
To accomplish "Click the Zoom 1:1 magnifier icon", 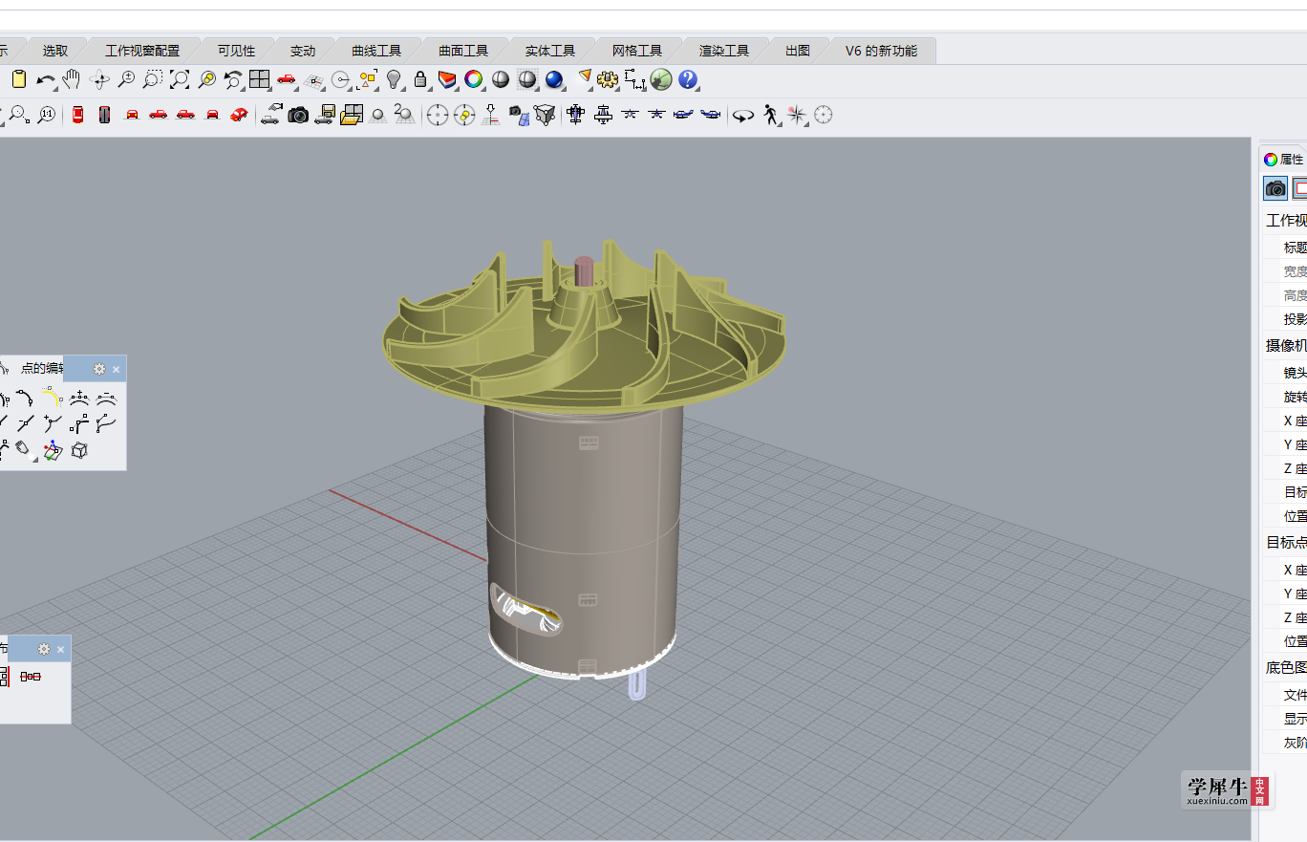I will 47,115.
